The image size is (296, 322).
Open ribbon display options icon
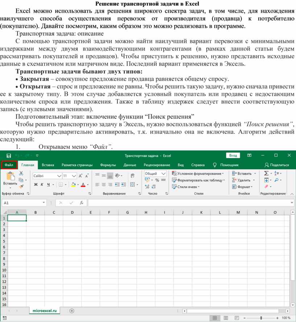(x=250, y=155)
